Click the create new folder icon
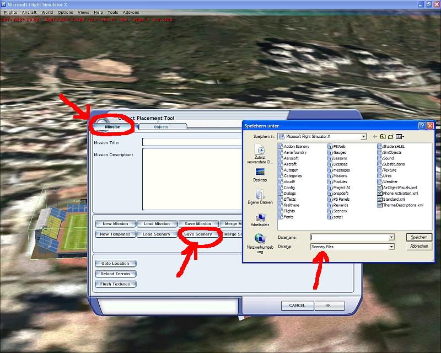Image resolution: width=441 pixels, height=353 pixels. click(x=391, y=137)
